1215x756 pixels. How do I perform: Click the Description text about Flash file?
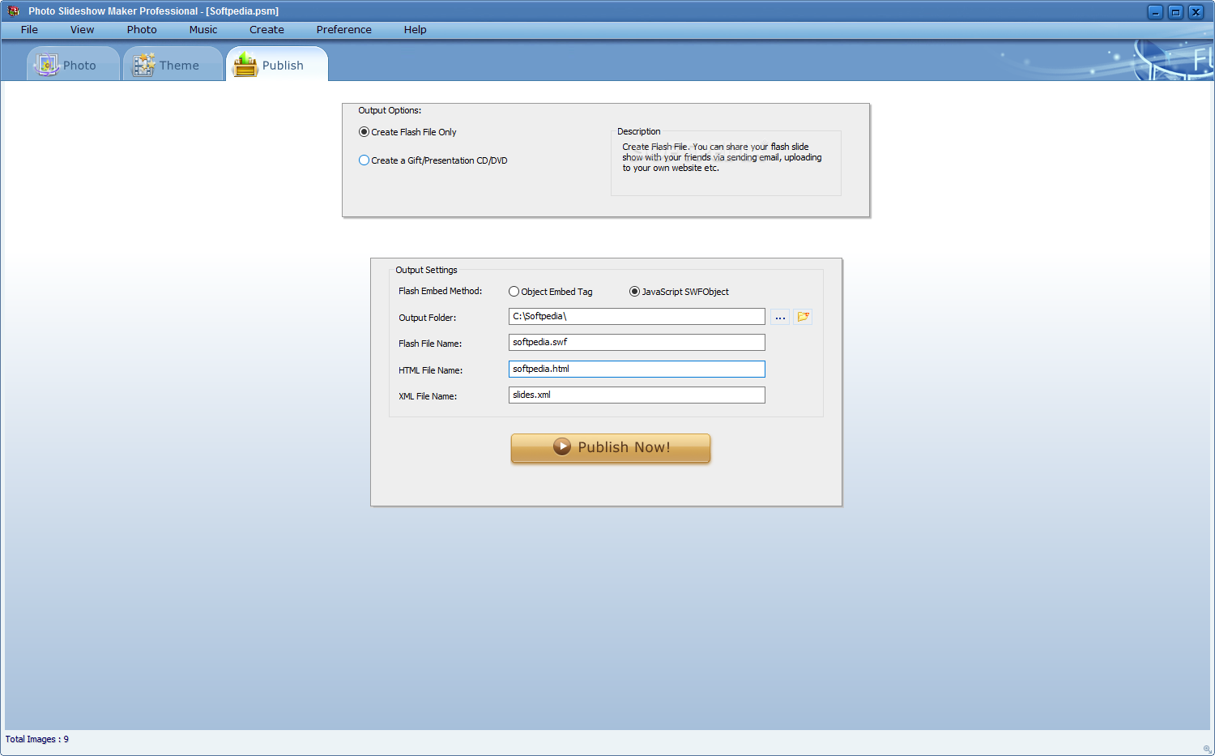[722, 157]
